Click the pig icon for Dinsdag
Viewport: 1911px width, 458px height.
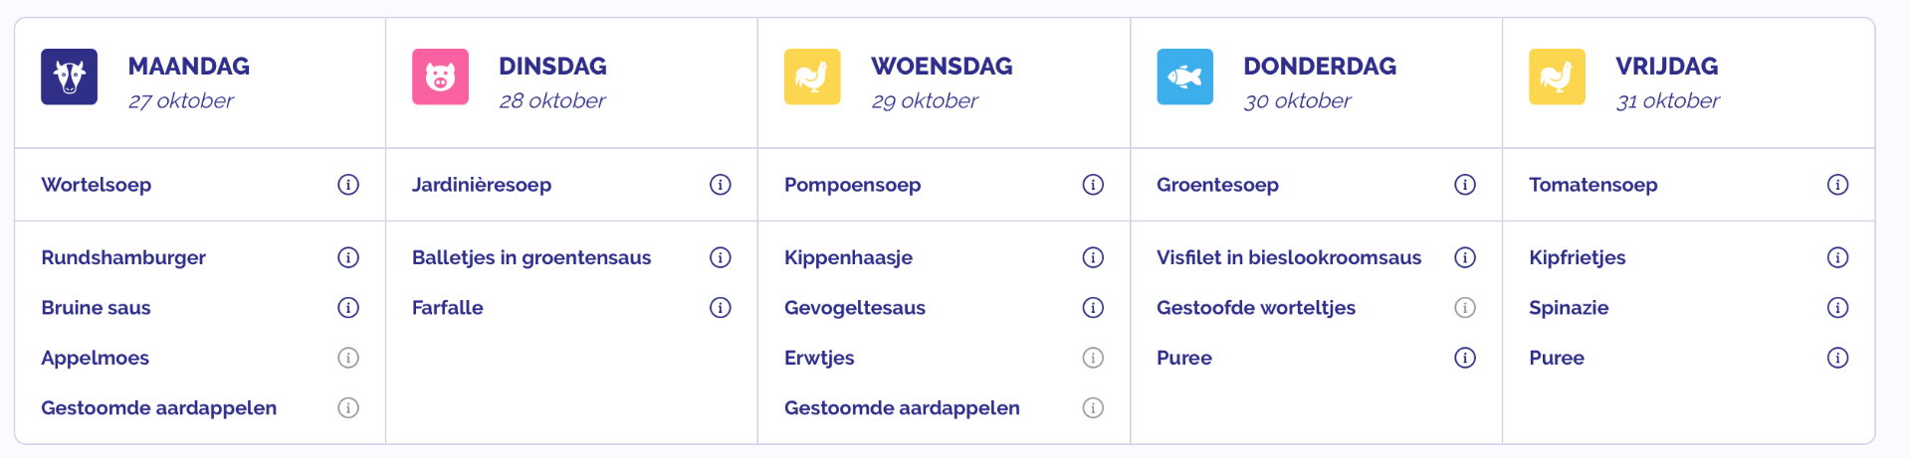click(x=440, y=76)
